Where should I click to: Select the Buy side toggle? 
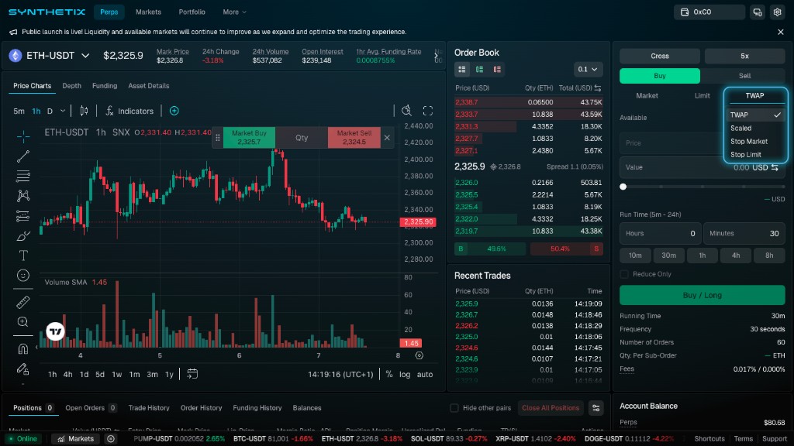point(659,76)
